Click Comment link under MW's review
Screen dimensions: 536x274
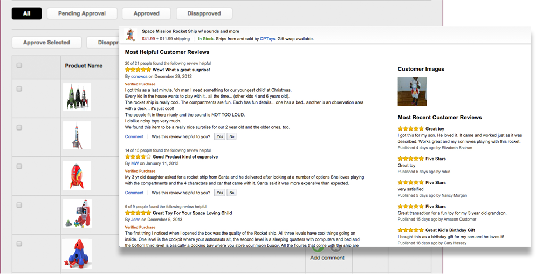134,193
